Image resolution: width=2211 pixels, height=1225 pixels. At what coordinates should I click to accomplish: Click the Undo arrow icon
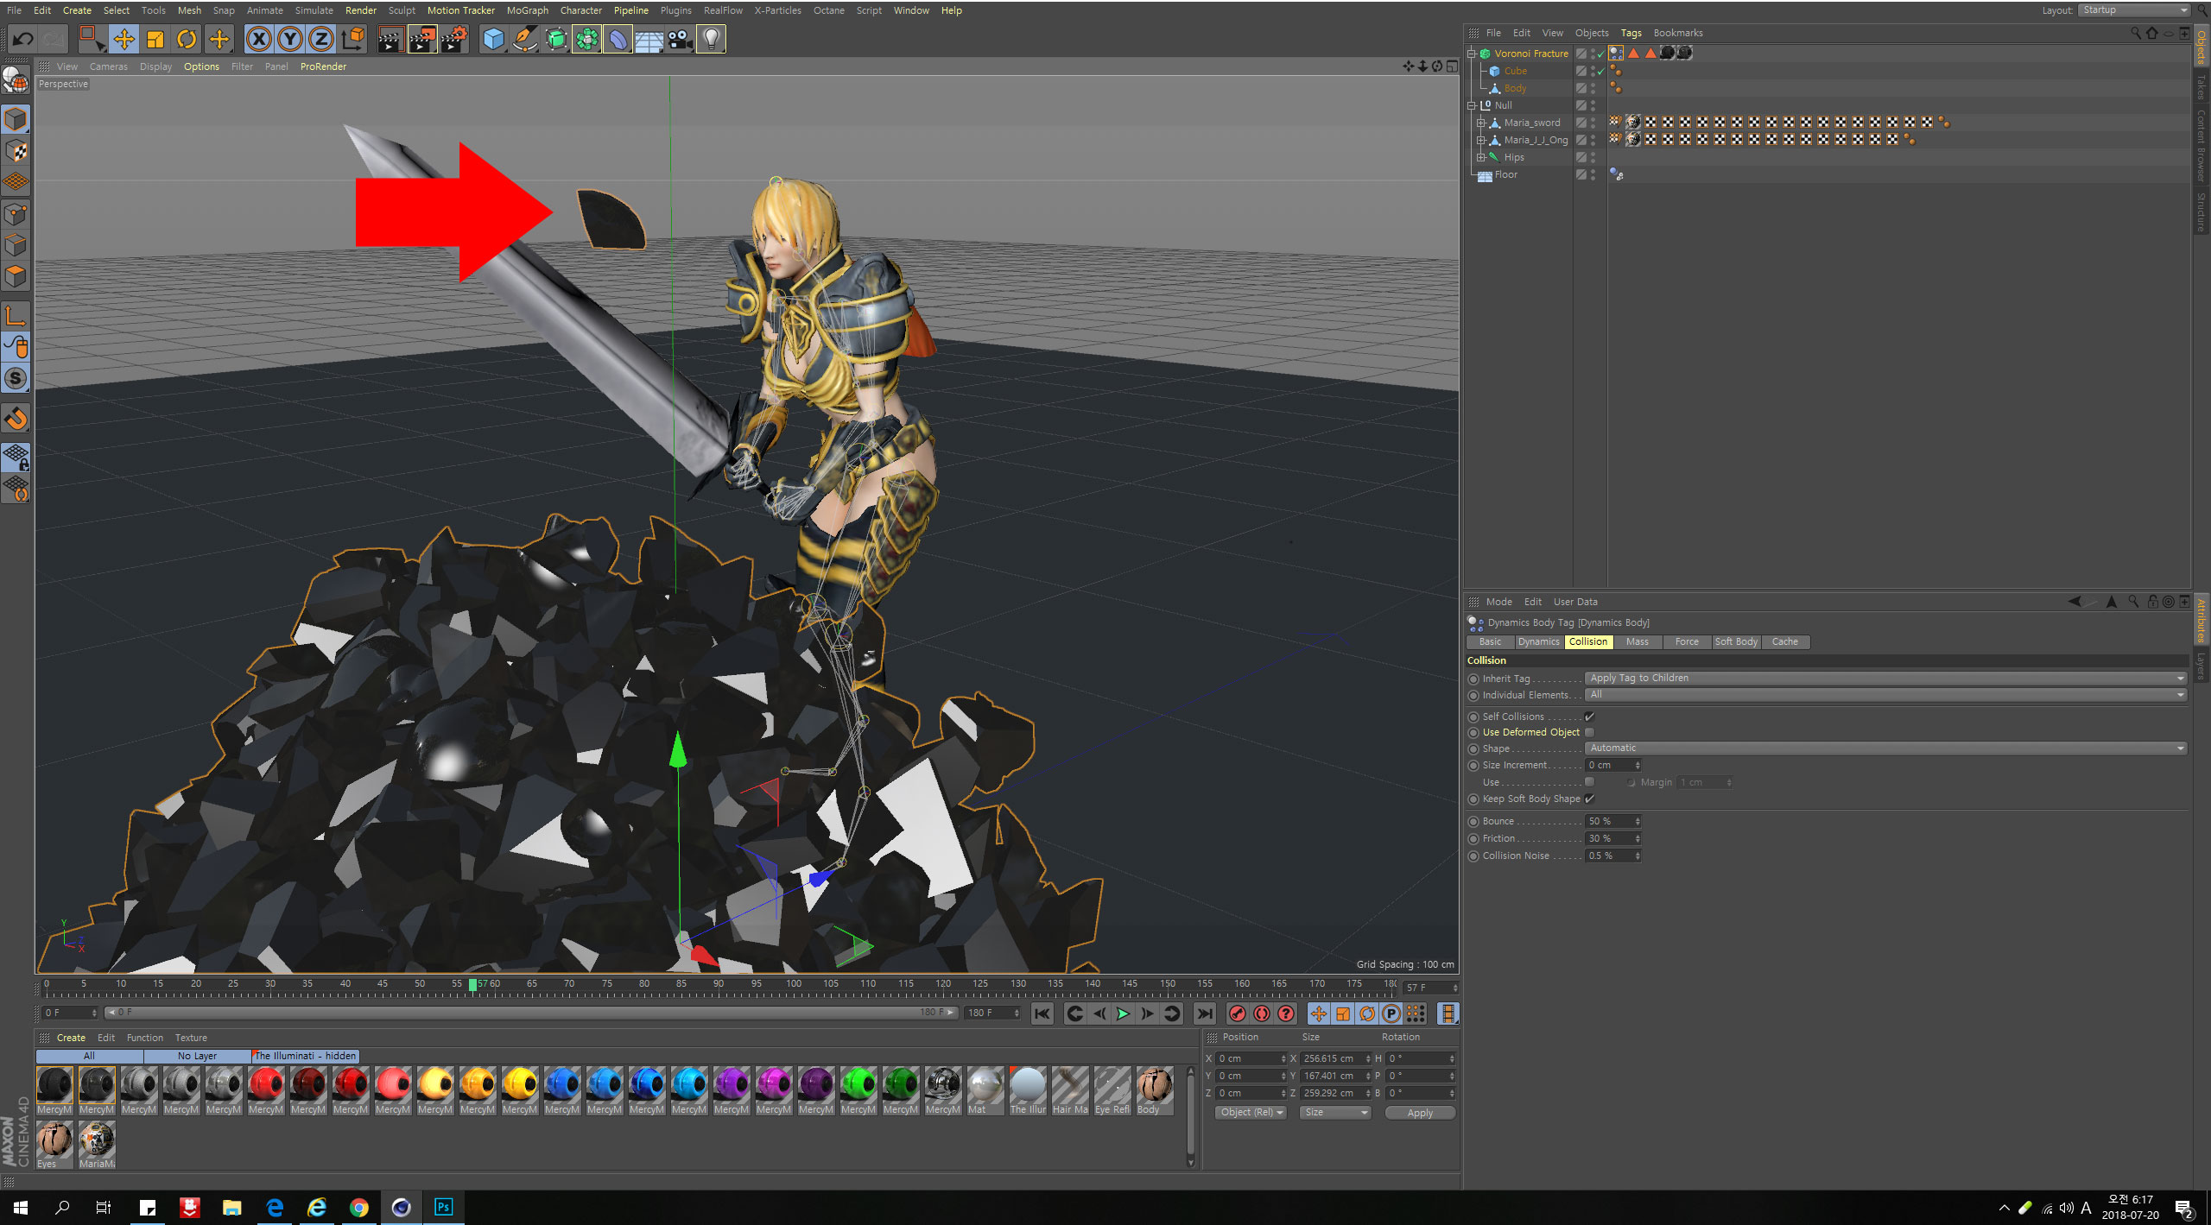(22, 39)
